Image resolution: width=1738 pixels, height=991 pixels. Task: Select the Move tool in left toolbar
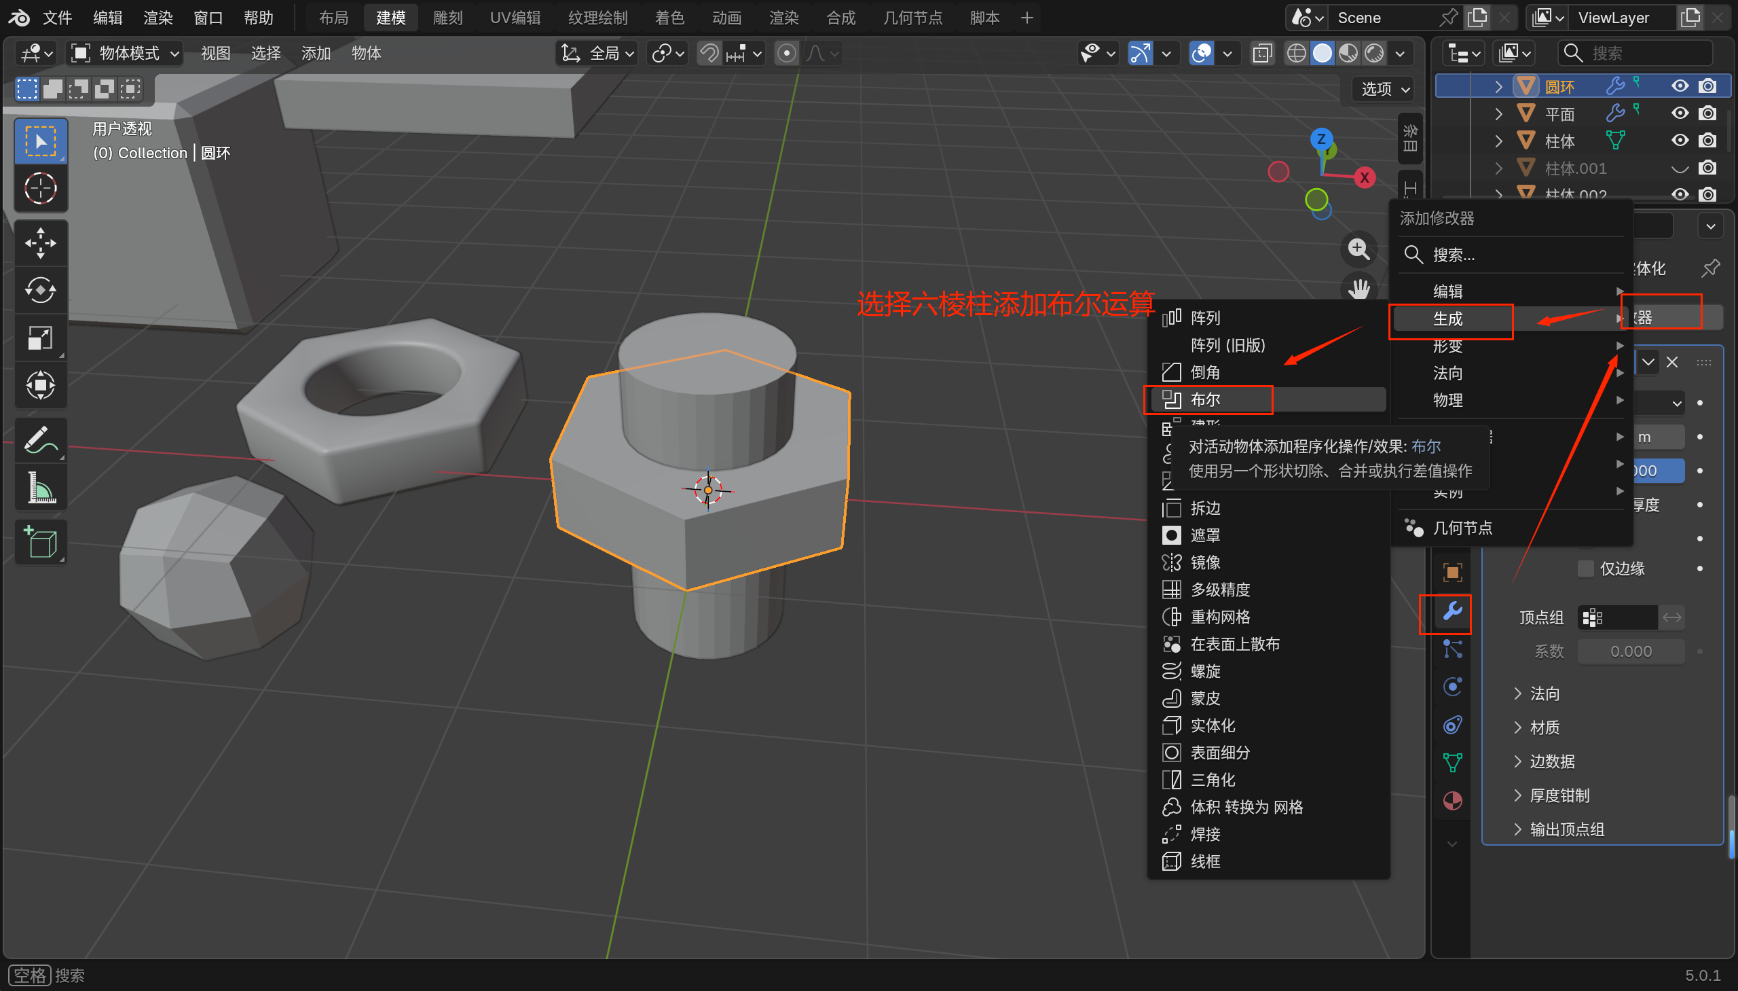click(40, 243)
